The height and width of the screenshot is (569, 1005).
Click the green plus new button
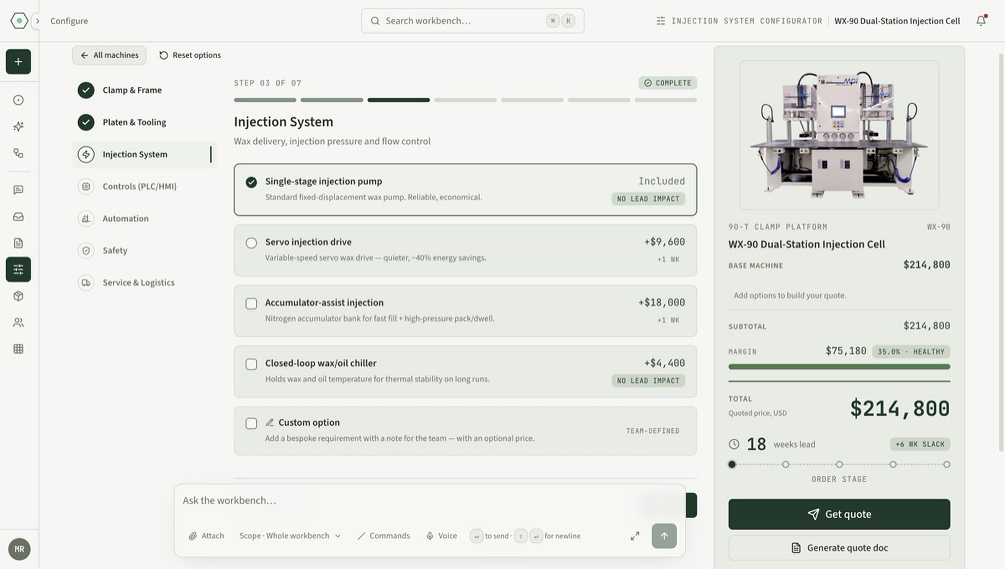pyautogui.click(x=18, y=62)
